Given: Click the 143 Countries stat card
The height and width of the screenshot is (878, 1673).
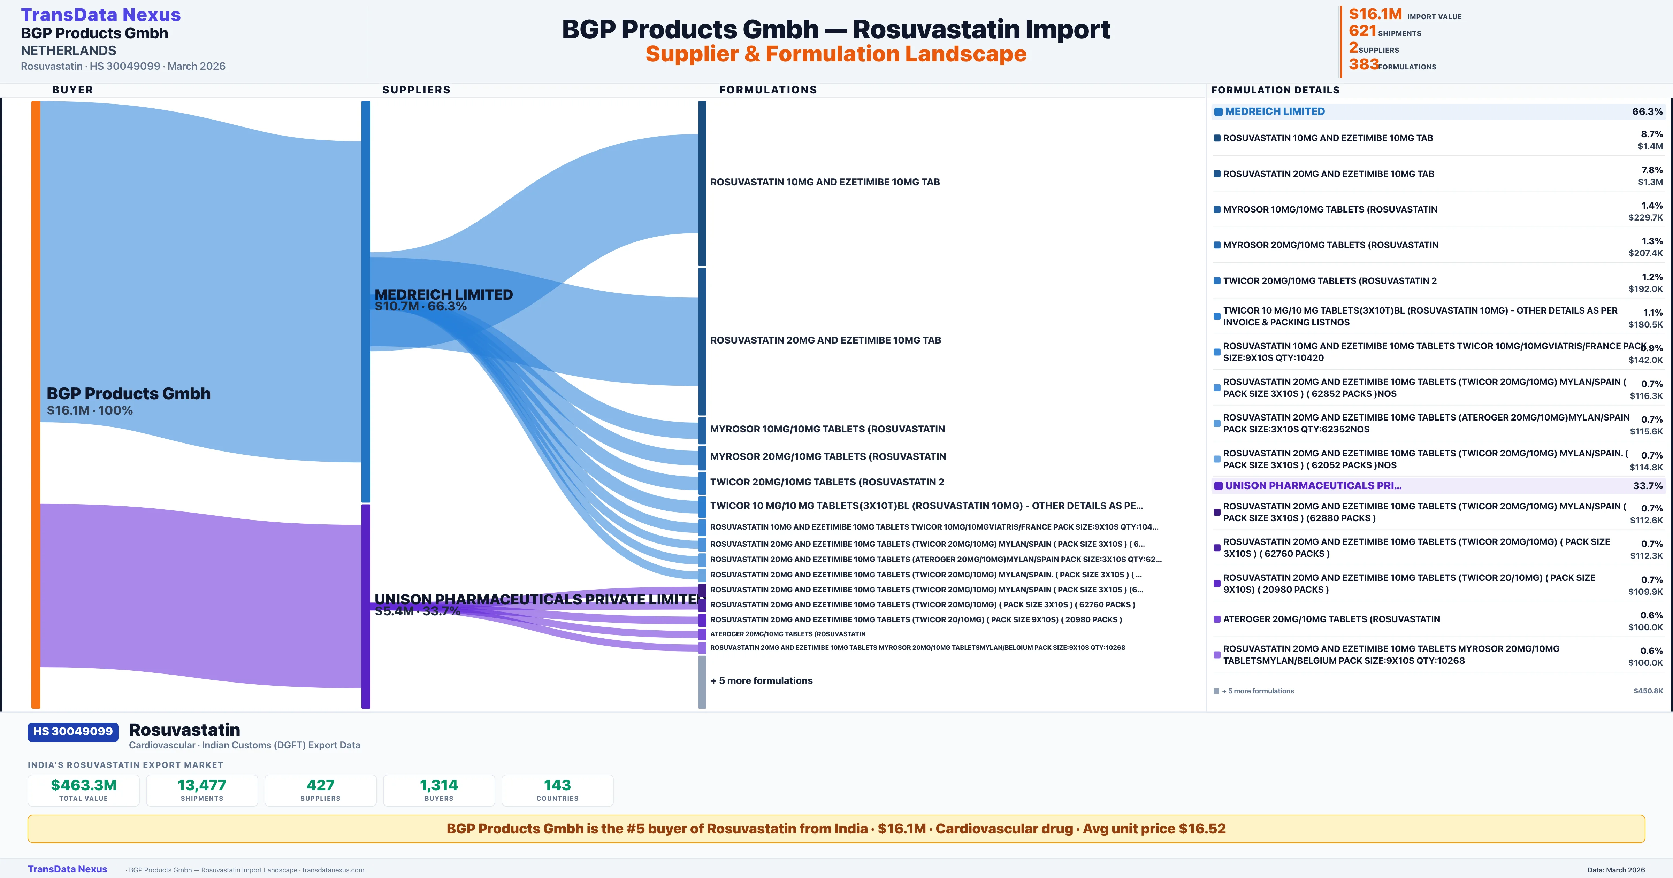Looking at the screenshot, I should [x=557, y=790].
